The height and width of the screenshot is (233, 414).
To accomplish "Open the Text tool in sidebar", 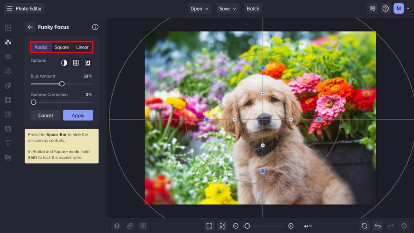I will (8, 143).
